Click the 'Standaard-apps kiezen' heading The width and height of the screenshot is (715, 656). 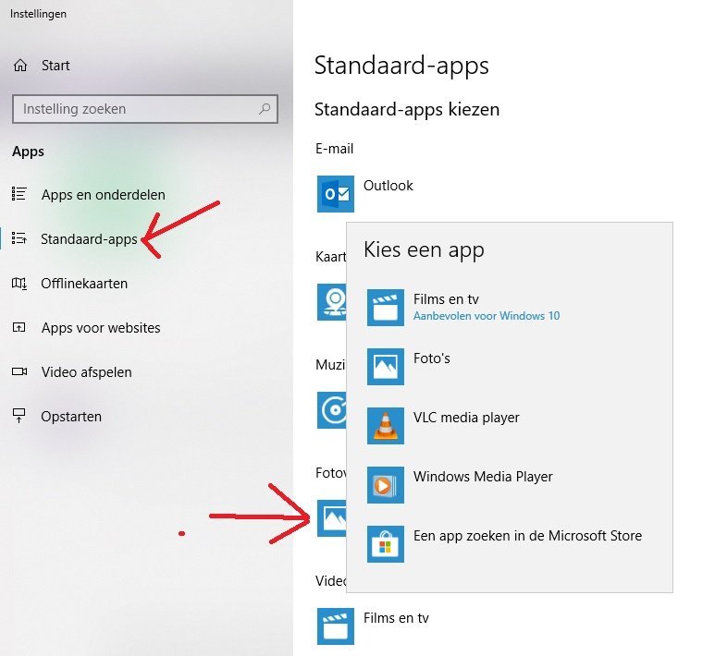coord(407,110)
